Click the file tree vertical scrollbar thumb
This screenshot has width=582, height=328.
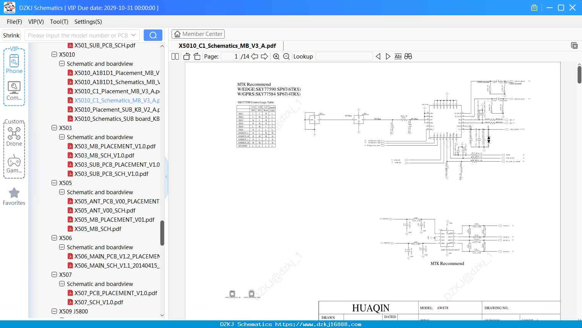click(x=162, y=233)
